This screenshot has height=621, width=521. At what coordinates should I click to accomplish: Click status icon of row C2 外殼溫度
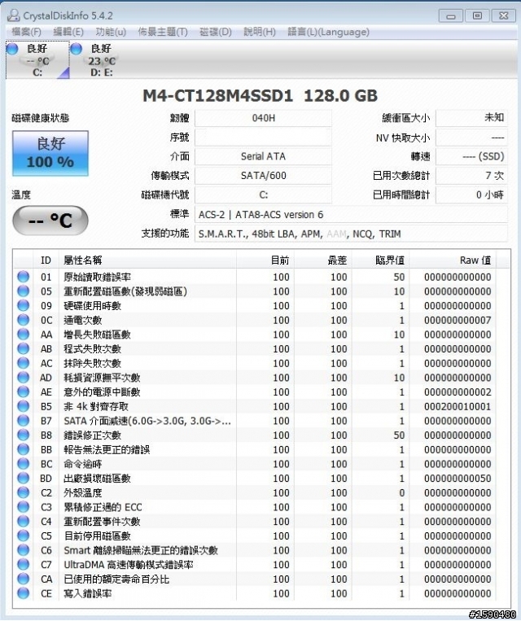click(x=24, y=492)
